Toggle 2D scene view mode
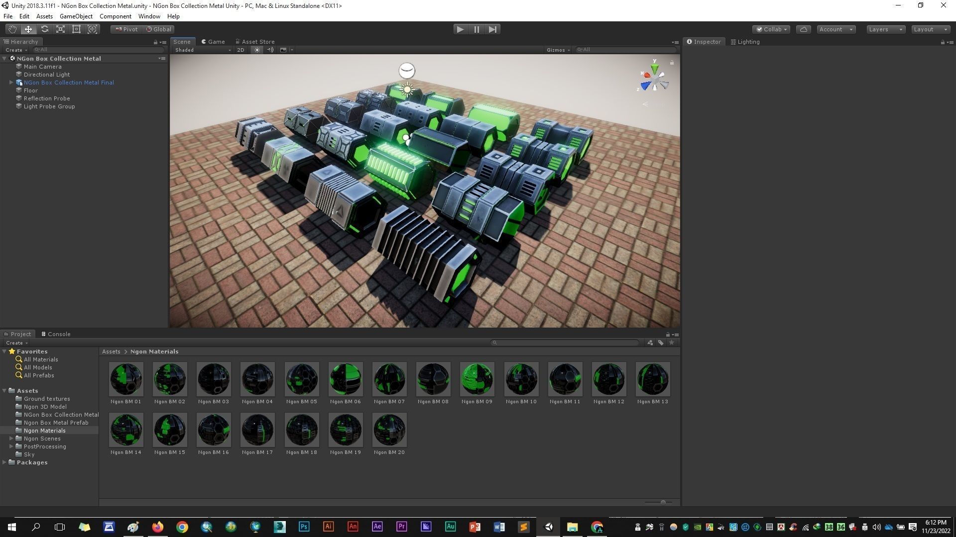 tap(240, 50)
